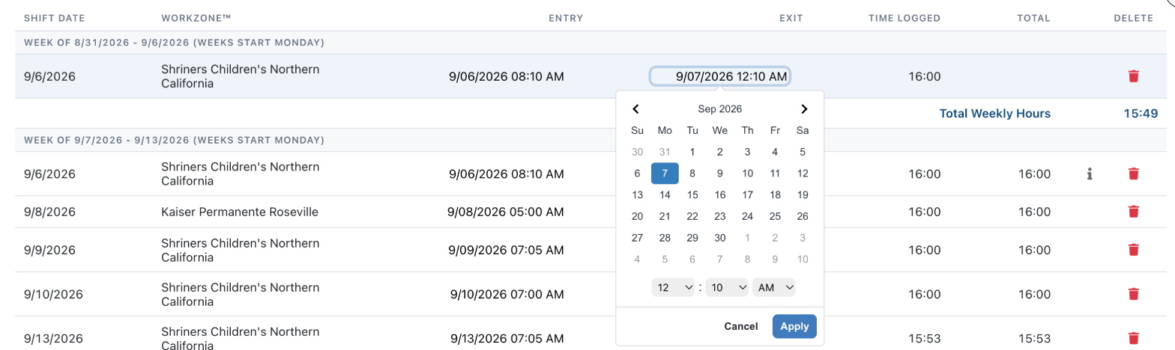Click entry time 9/08/2026 05:00 AM
Viewport: 1175px width, 350px height.
click(x=506, y=212)
